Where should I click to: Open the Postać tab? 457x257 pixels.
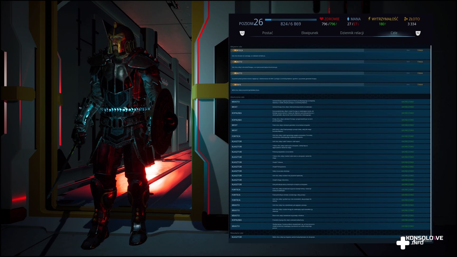click(x=267, y=33)
